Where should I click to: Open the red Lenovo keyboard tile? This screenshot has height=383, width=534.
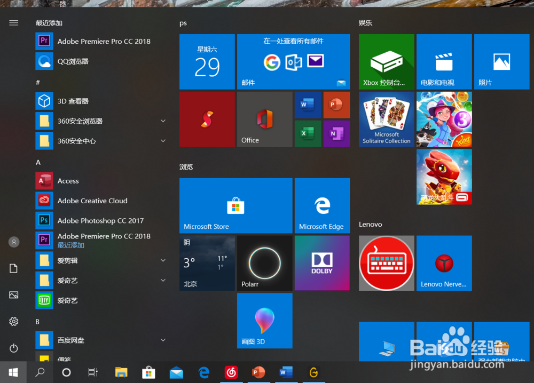(x=387, y=264)
